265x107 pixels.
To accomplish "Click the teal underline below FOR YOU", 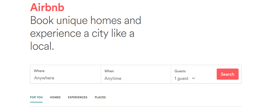I will [x=36, y=102].
